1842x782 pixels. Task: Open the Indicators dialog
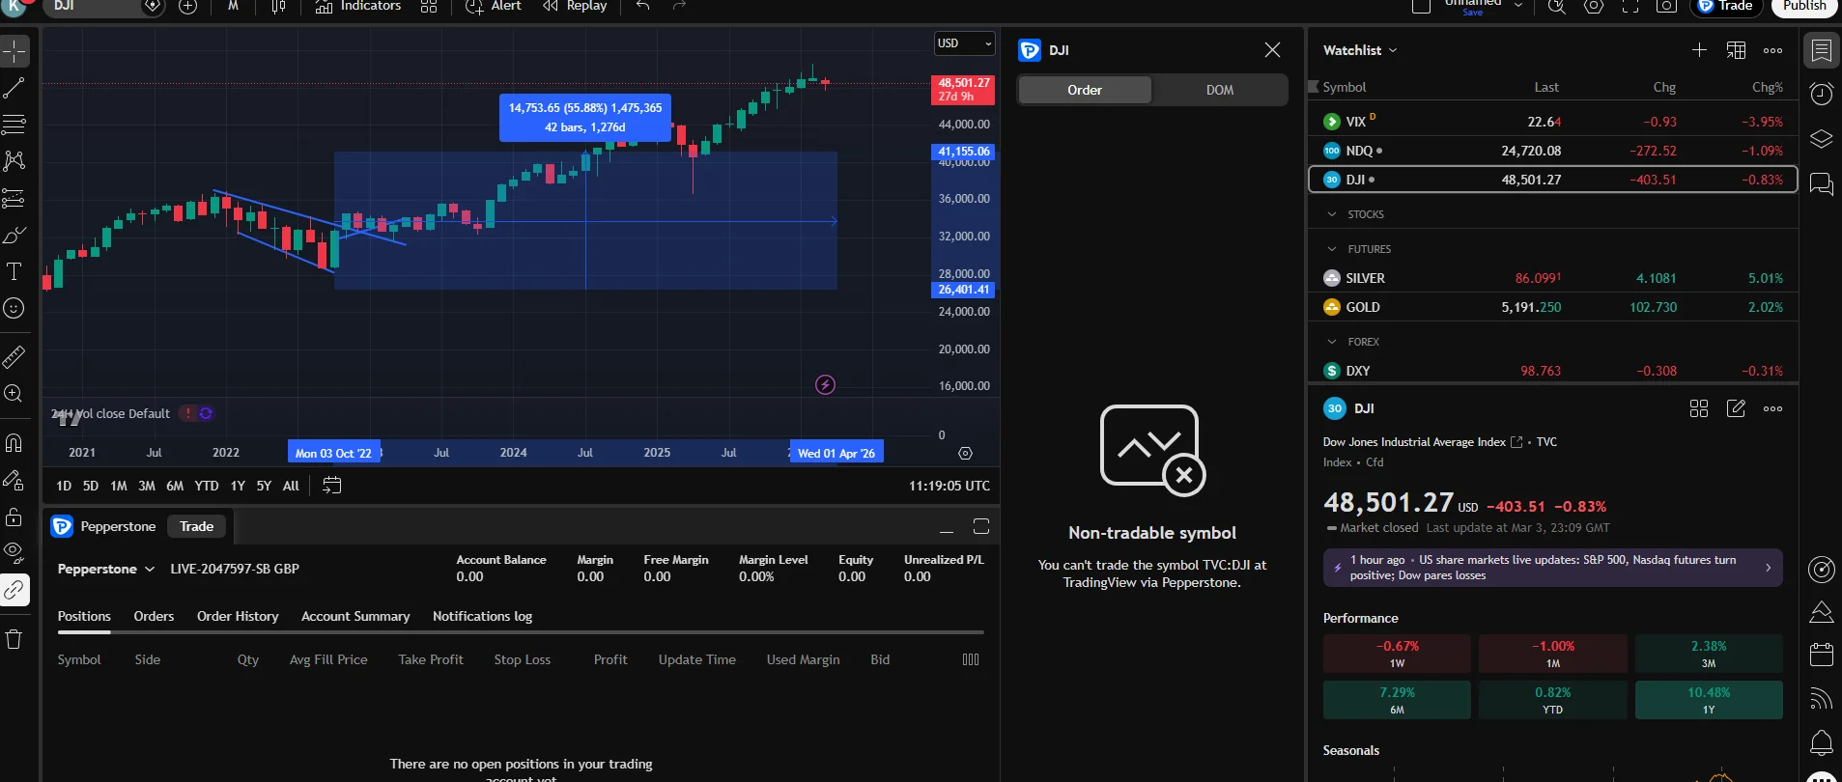pos(357,7)
